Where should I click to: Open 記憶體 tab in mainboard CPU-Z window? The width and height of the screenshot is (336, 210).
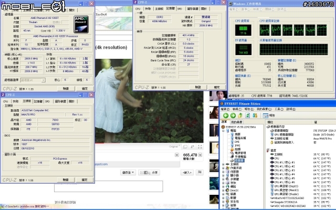pos(38,101)
